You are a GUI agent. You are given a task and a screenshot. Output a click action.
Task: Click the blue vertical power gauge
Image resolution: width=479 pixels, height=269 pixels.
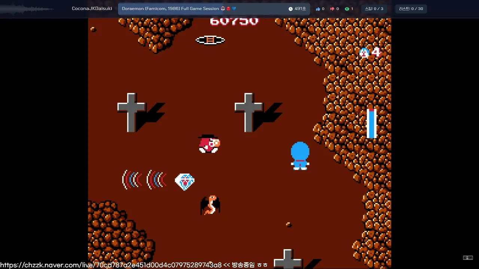(x=371, y=124)
